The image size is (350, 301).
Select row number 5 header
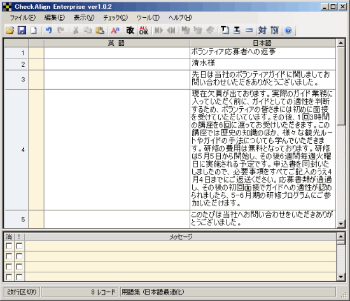click(17, 219)
